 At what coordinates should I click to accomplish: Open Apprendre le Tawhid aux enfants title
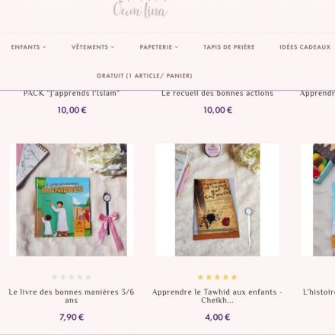click(x=217, y=296)
